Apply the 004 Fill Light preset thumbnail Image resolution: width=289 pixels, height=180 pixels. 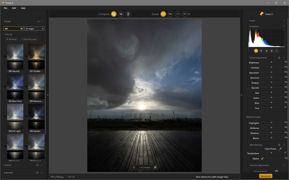click(x=15, y=116)
